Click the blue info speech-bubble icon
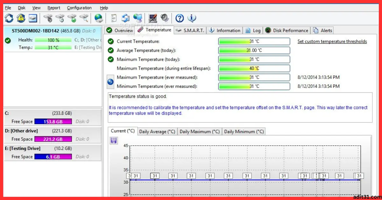The height and width of the screenshot is (200, 382). [192, 18]
